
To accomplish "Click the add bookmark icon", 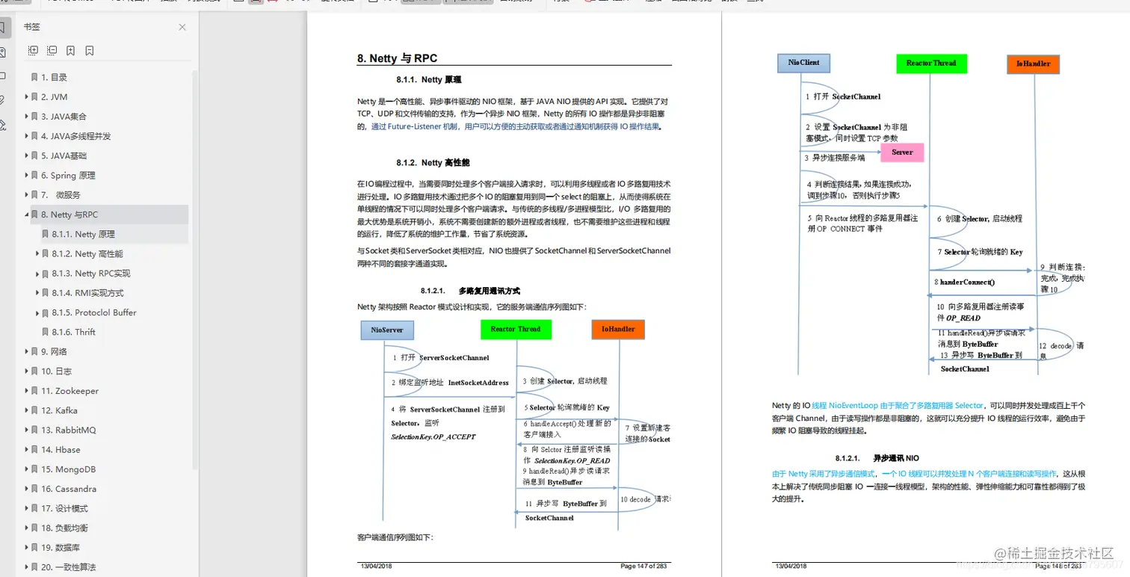I will point(70,51).
